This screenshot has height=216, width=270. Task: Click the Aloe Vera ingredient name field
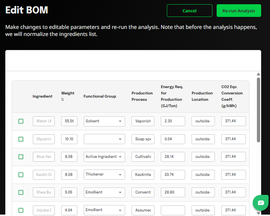click(x=44, y=157)
